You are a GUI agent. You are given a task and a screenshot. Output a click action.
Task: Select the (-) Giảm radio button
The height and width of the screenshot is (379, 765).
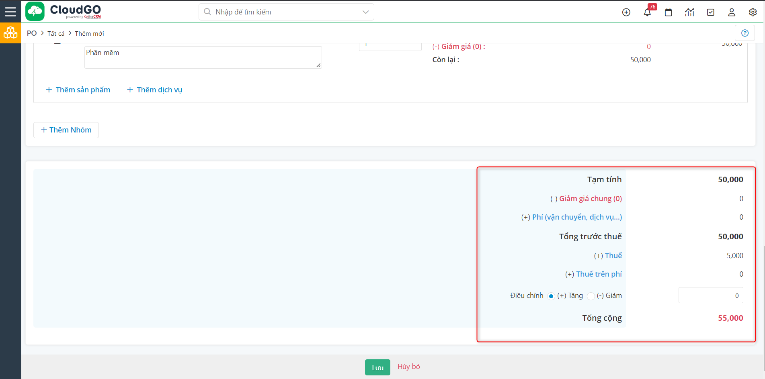(x=591, y=296)
